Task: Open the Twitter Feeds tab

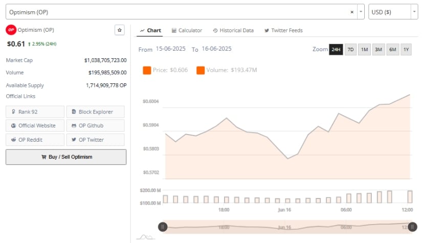Action: coord(283,30)
